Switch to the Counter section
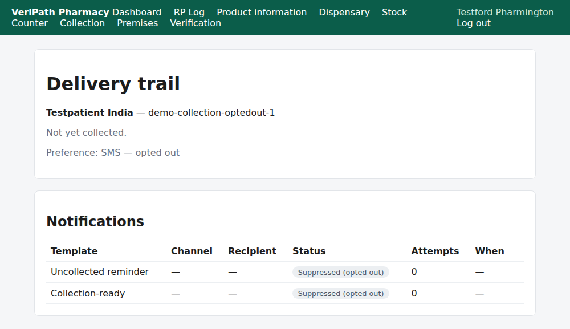Screen dimensions: 570x329 tap(30, 23)
